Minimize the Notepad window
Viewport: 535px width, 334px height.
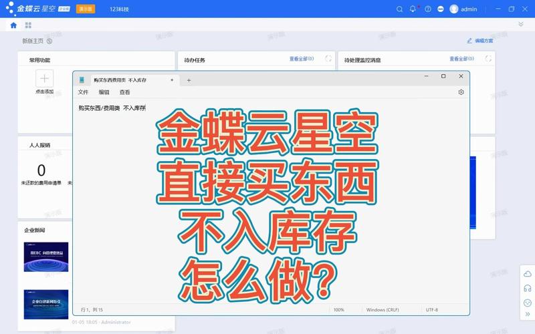[x=426, y=76]
